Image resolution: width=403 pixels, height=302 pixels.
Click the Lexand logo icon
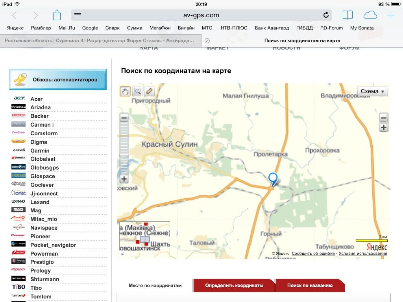tap(18, 201)
